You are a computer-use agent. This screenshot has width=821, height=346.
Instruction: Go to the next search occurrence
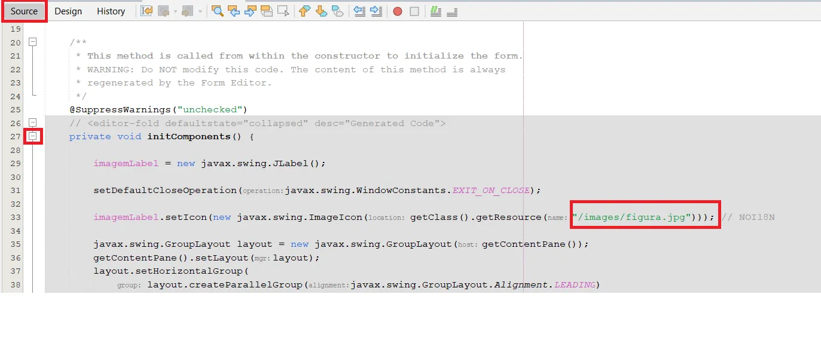tap(250, 11)
